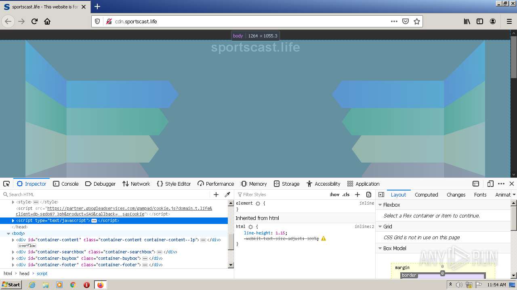Grab a color with the eyedropper
Viewport: 517px width, 290px height.
pos(227,195)
